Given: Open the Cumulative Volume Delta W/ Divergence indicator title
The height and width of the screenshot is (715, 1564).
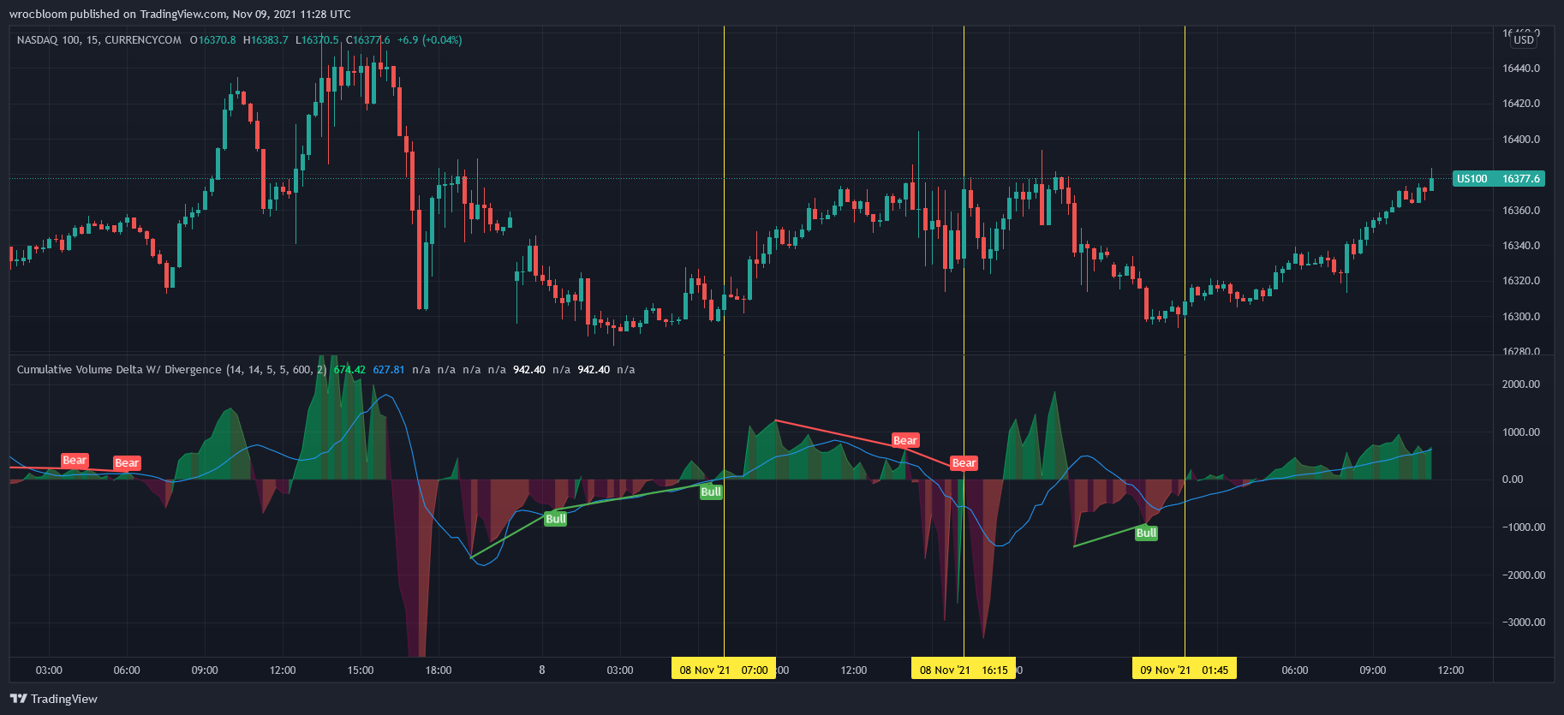Looking at the screenshot, I should coord(119,370).
